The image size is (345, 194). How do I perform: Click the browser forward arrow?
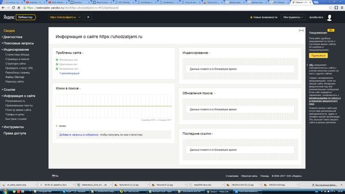tap(8, 8)
